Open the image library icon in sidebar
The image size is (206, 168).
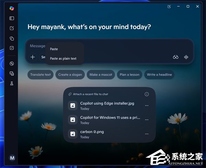(12, 73)
